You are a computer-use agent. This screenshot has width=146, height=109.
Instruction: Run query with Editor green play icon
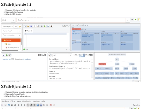(x=45, y=26)
